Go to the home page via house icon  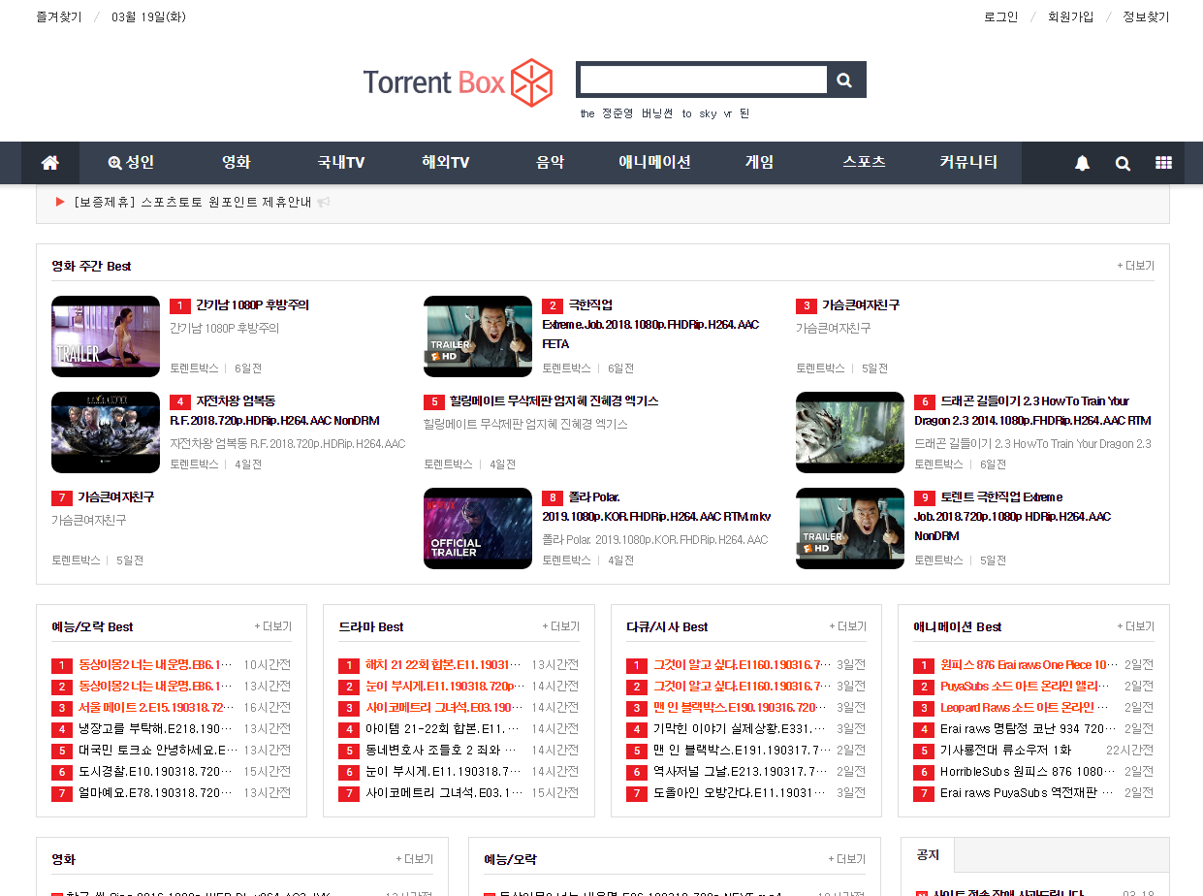pyautogui.click(x=50, y=163)
